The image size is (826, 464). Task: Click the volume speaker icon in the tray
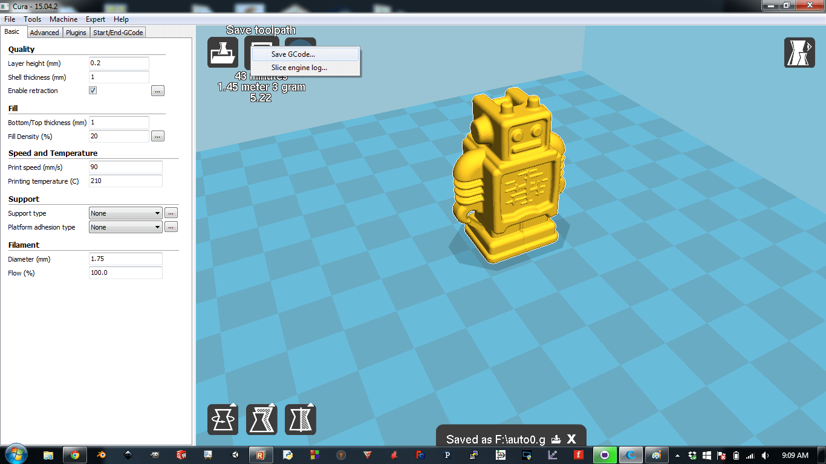point(766,455)
